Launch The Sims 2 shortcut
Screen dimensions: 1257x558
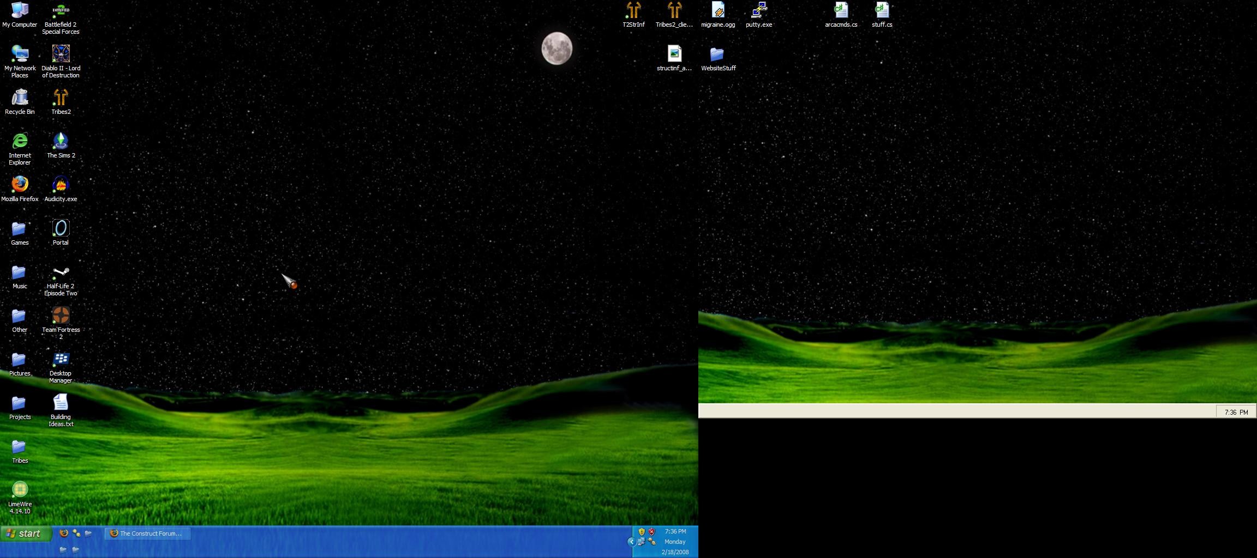click(61, 145)
